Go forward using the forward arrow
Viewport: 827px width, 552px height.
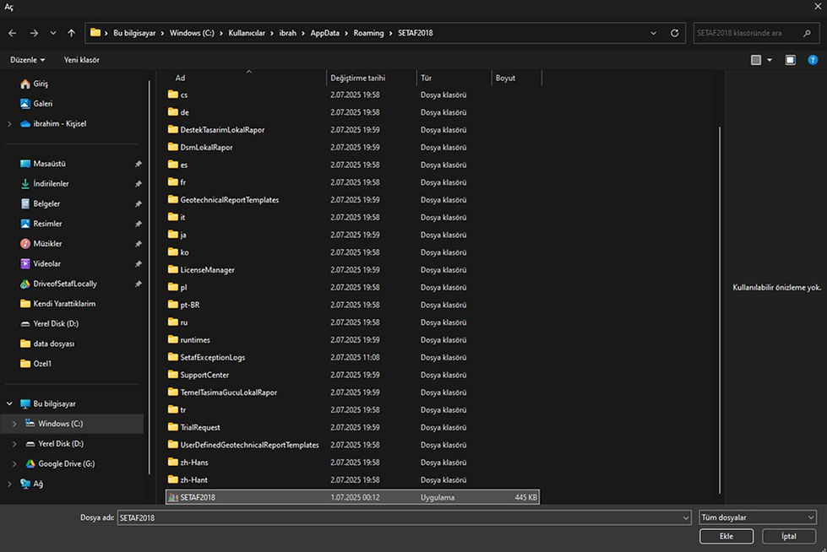(x=34, y=33)
